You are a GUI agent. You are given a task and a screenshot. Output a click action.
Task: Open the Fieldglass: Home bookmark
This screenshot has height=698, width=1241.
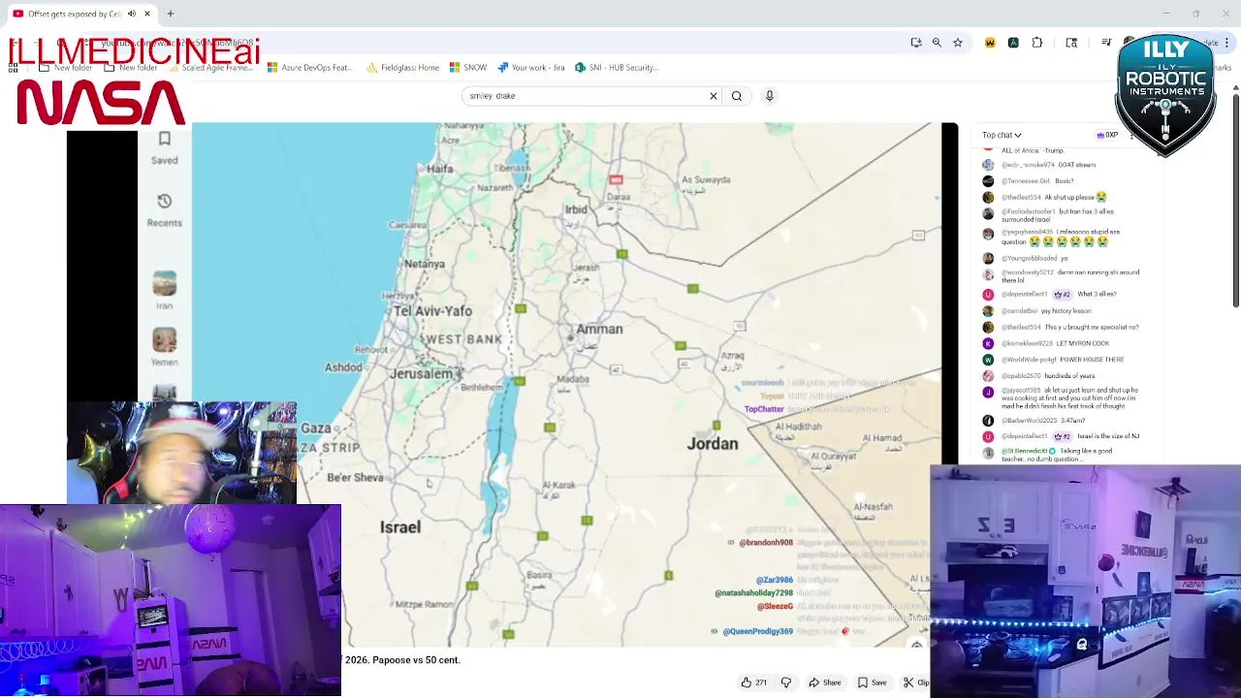pos(402,68)
